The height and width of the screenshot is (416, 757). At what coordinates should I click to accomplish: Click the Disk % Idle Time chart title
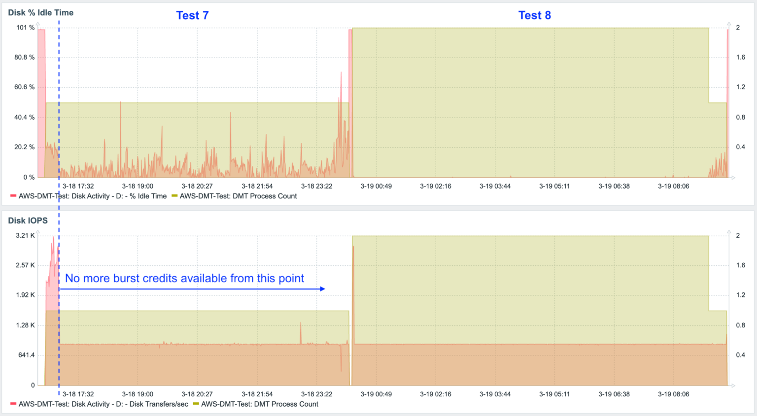[x=40, y=12]
